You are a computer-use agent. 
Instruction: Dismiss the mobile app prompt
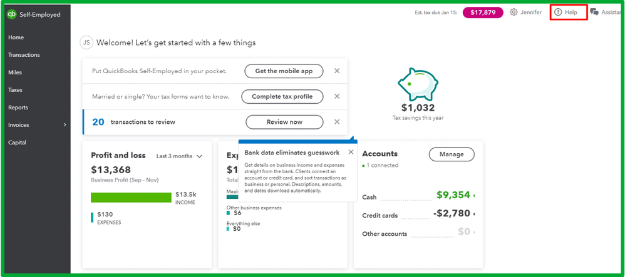[337, 71]
